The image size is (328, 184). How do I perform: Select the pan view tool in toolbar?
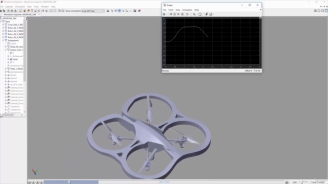pos(119,11)
